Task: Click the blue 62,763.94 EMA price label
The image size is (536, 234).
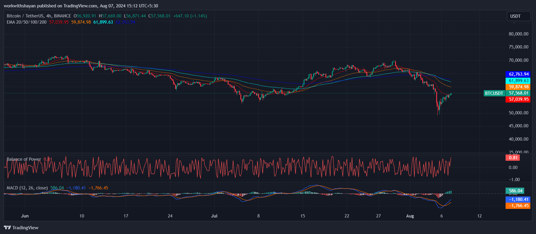Action: [x=518, y=74]
